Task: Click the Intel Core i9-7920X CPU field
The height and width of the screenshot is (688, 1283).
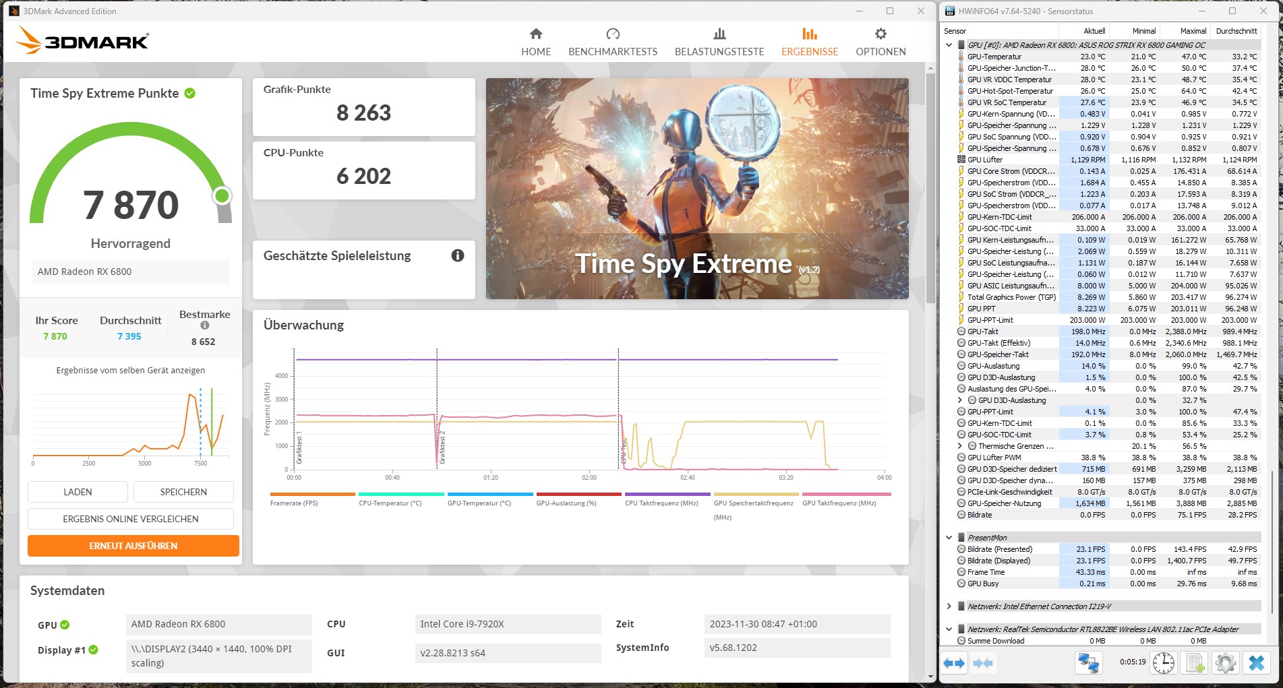Action: point(508,624)
